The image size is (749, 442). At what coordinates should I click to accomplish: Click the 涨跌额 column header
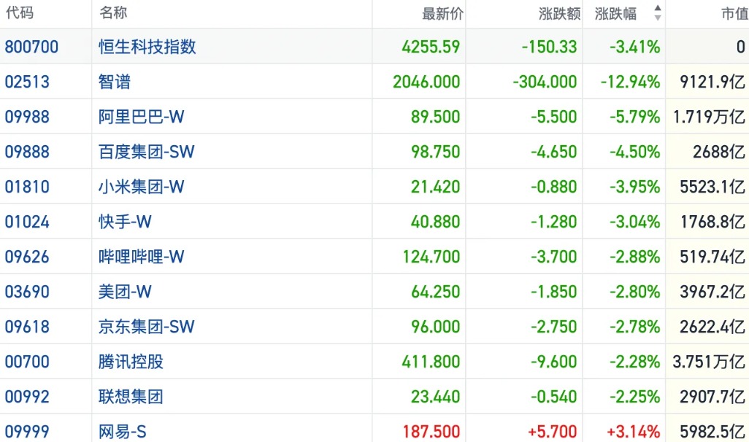[559, 14]
